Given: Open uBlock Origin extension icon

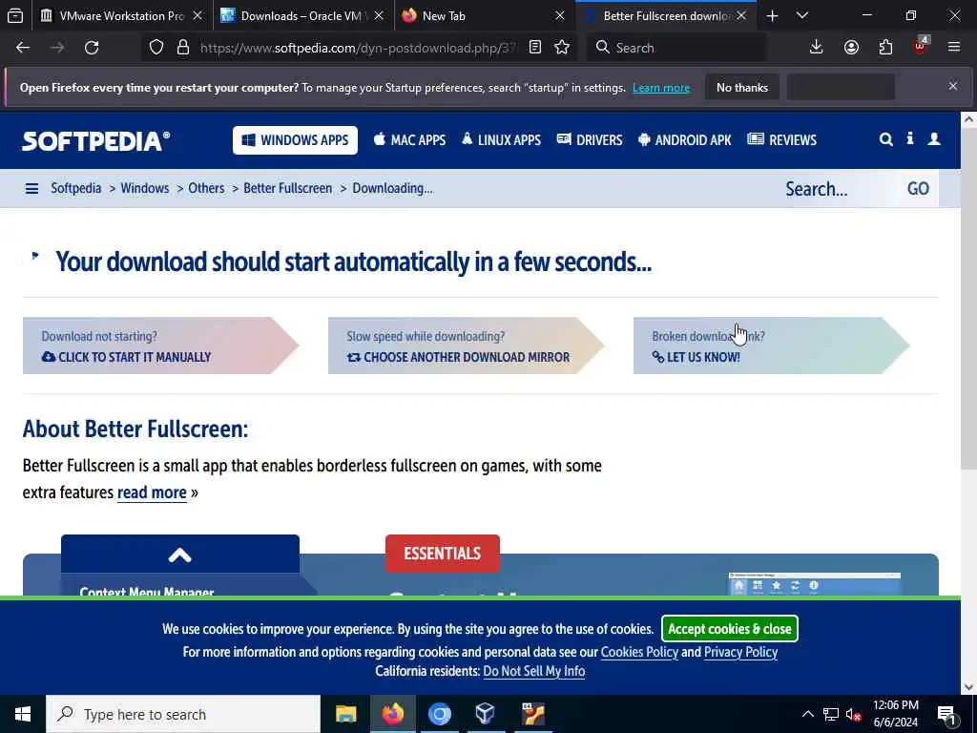Looking at the screenshot, I should tap(921, 46).
